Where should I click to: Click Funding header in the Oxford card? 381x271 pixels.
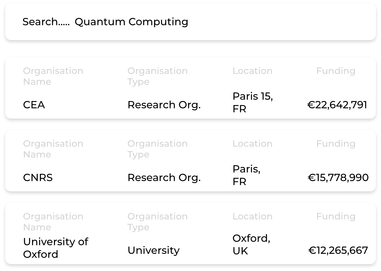pos(336,217)
